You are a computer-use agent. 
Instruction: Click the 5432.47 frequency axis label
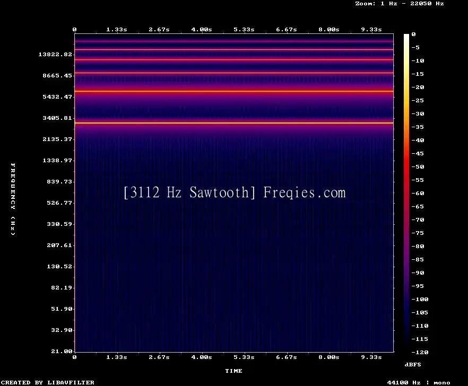[57, 96]
